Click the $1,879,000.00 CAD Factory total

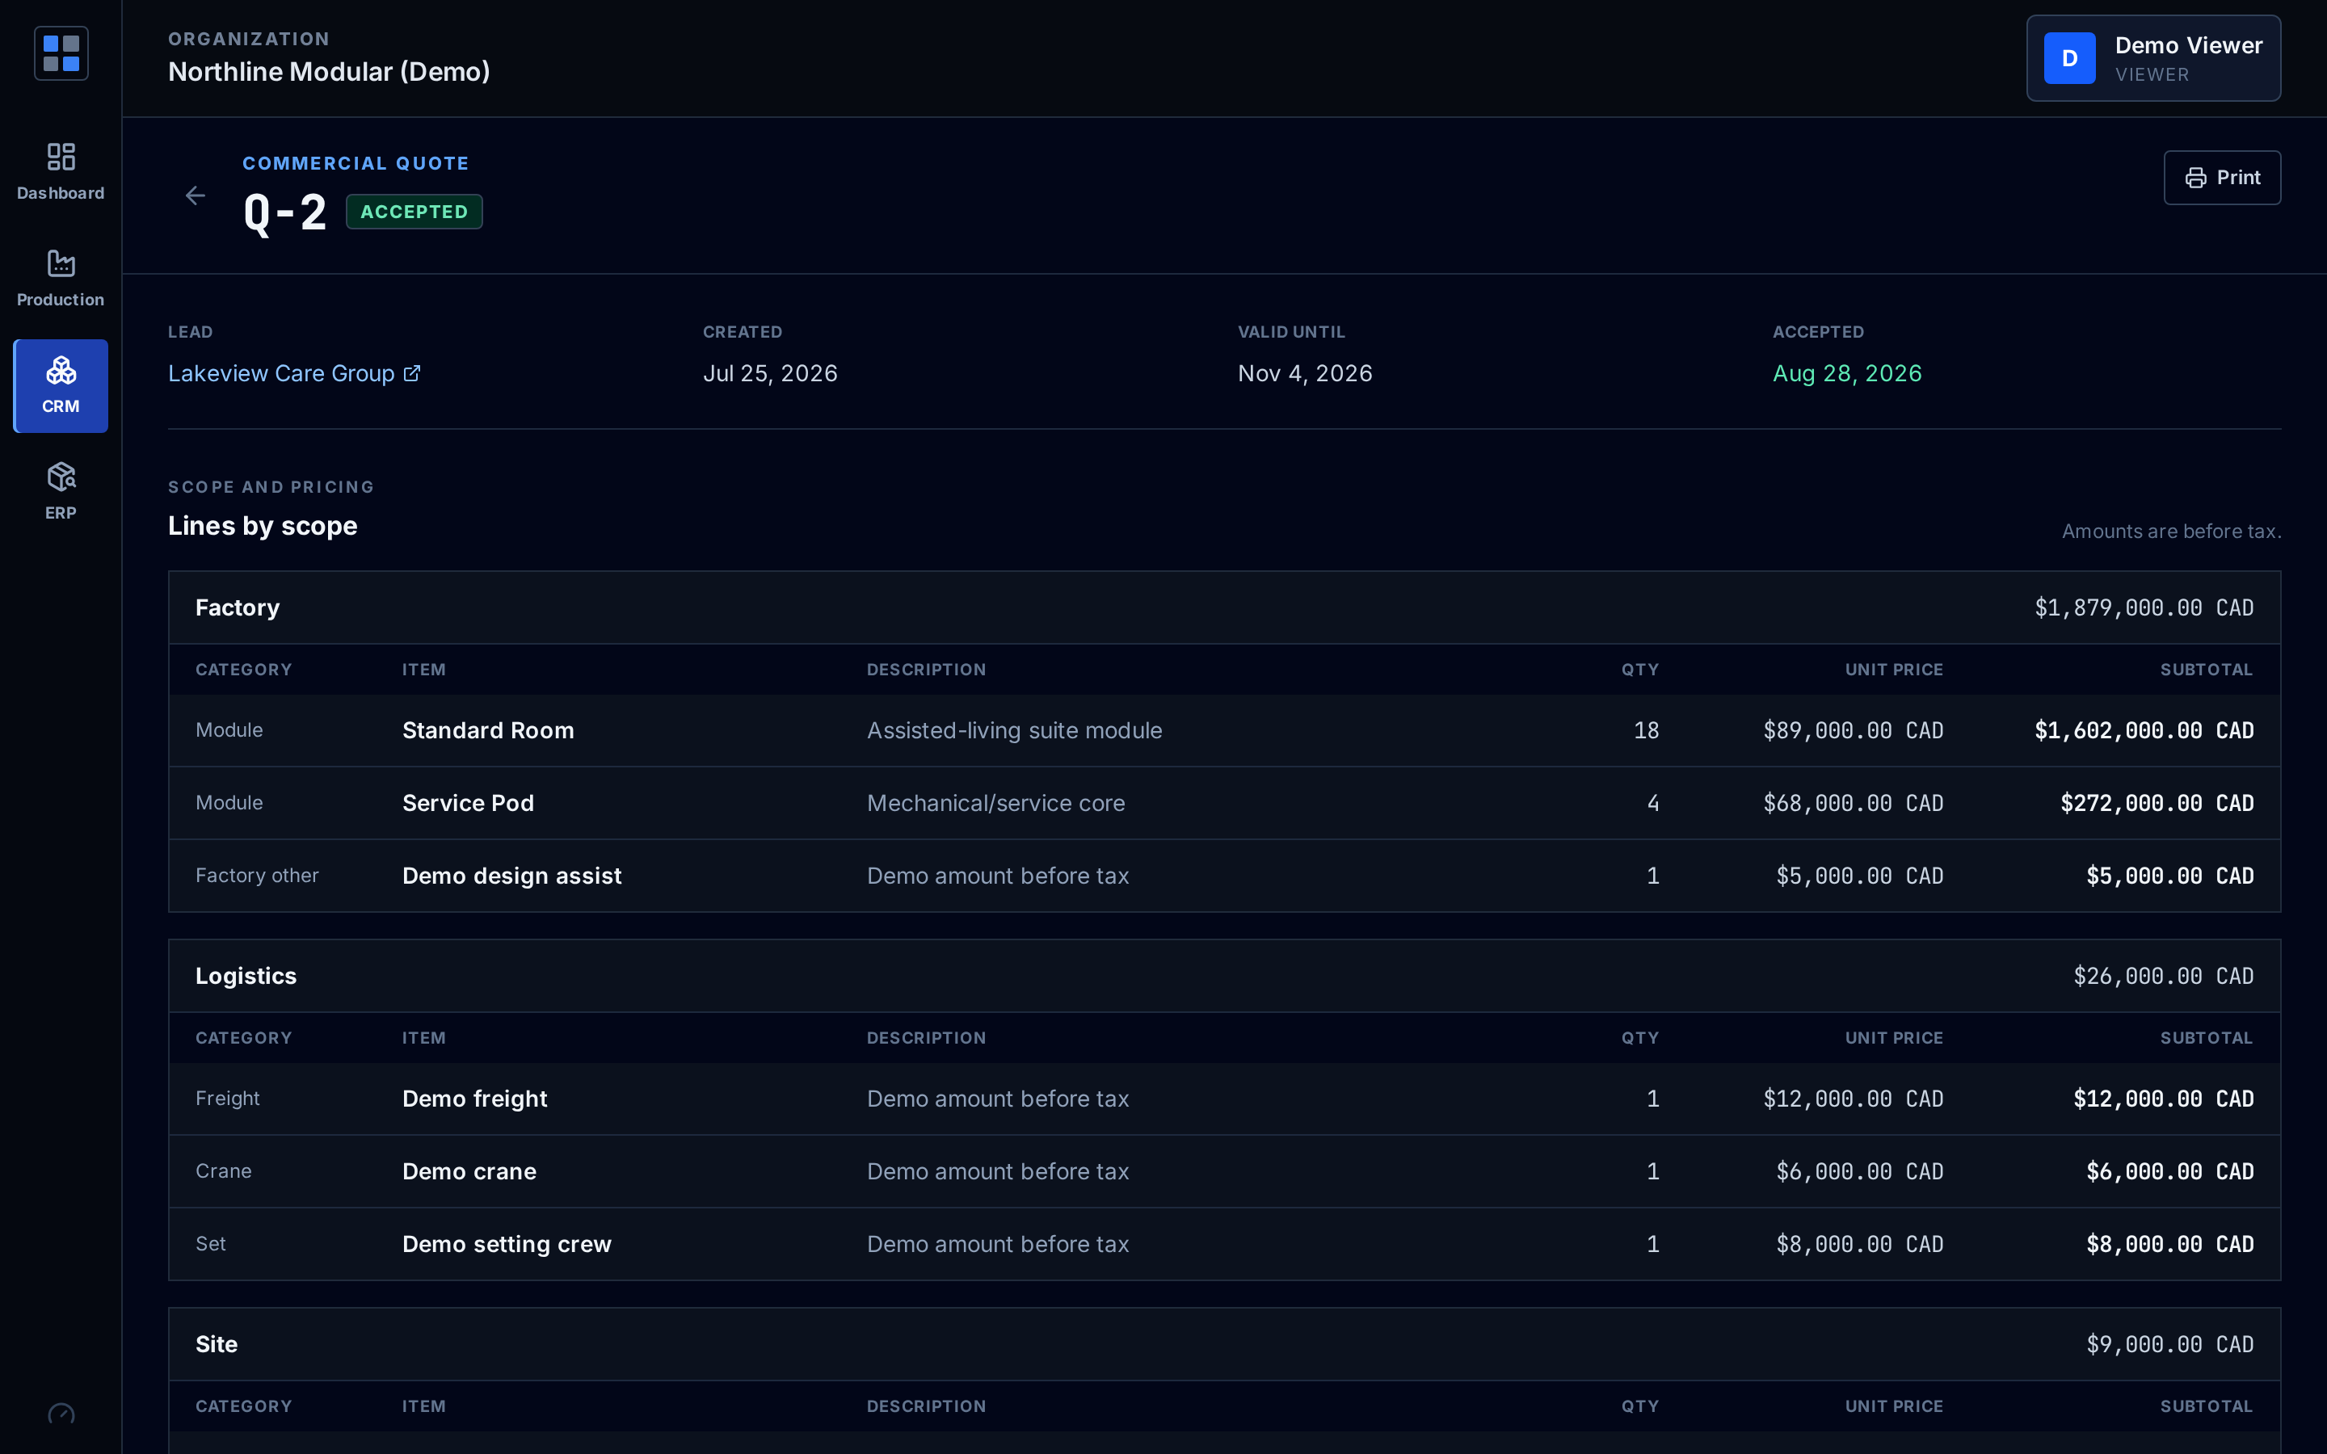click(x=2144, y=607)
